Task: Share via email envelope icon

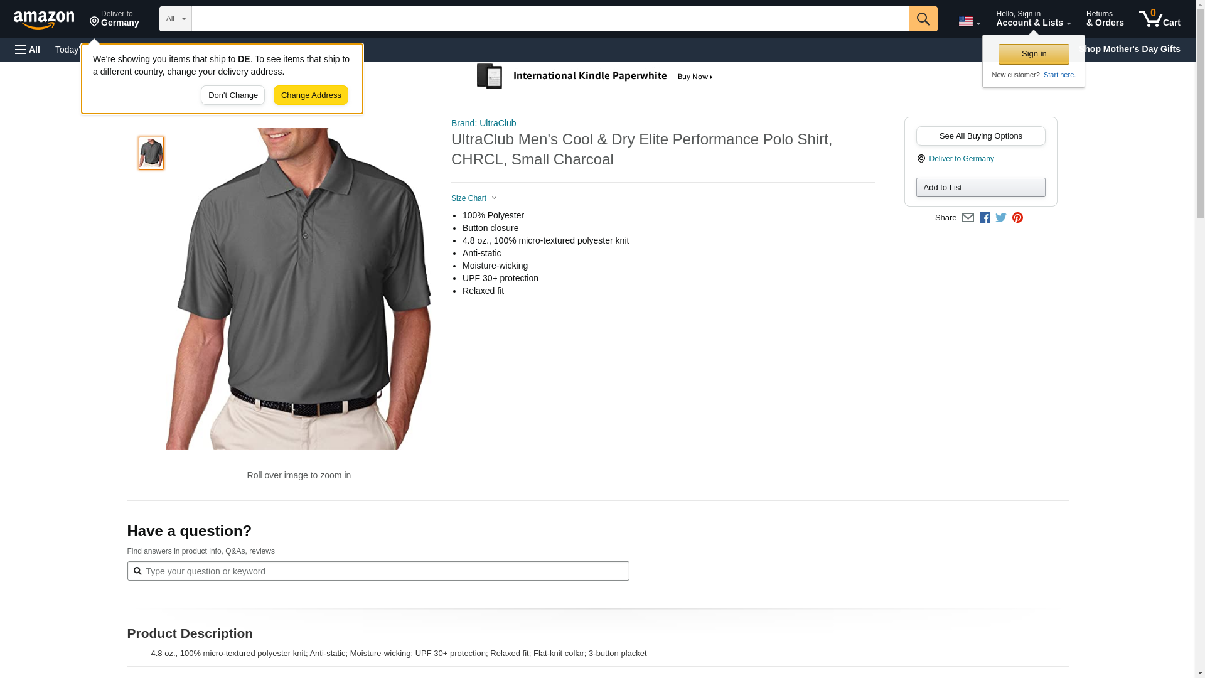Action: pyautogui.click(x=968, y=218)
